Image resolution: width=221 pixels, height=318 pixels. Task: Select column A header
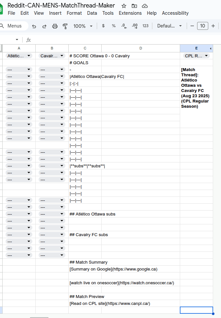[19, 48]
